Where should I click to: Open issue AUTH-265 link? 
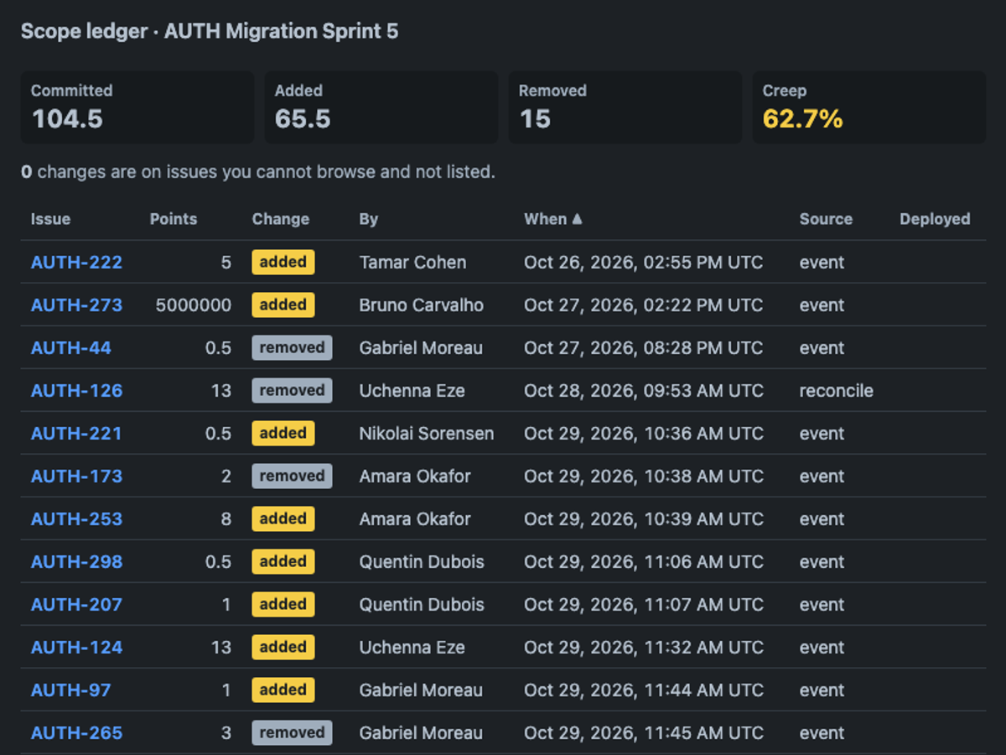point(76,733)
